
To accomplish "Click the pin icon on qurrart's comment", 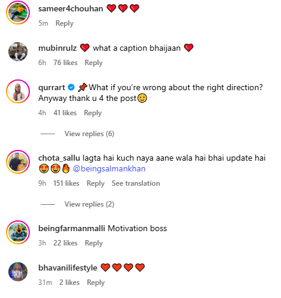I will pyautogui.click(x=83, y=87).
